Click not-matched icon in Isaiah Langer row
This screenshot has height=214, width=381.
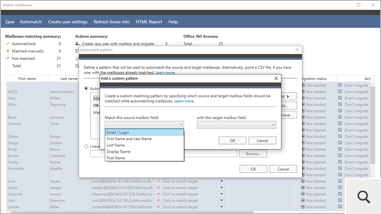(158, 188)
